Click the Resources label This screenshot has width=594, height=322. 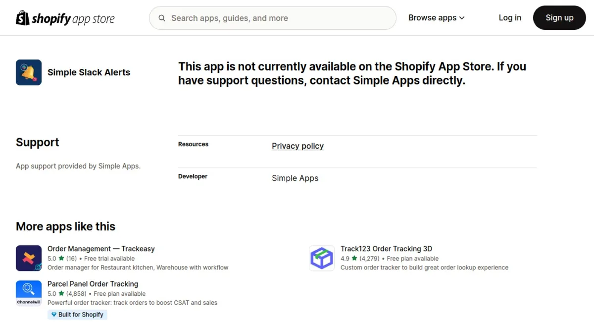(x=193, y=144)
